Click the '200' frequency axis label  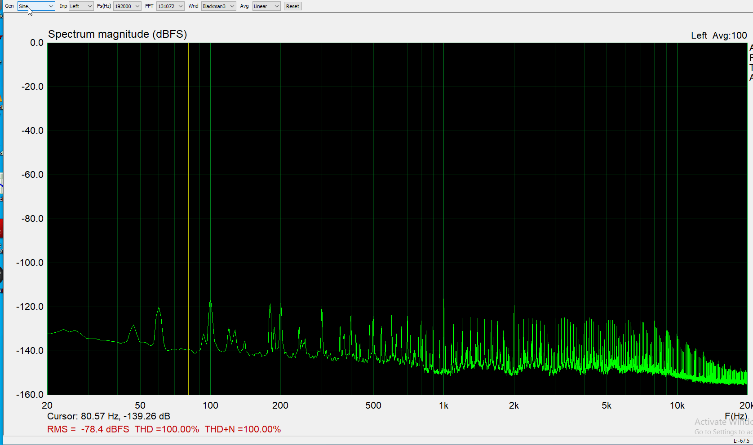click(280, 405)
